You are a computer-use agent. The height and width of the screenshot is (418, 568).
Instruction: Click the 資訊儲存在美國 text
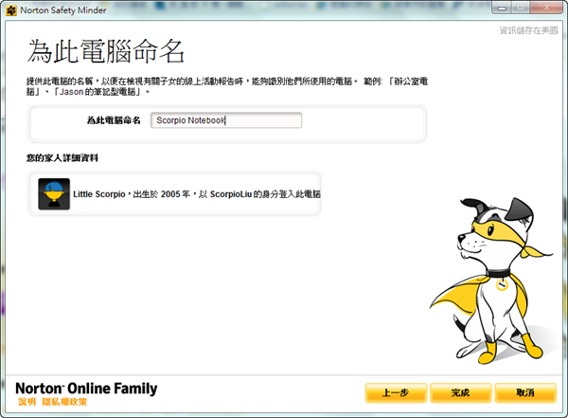pos(528,30)
